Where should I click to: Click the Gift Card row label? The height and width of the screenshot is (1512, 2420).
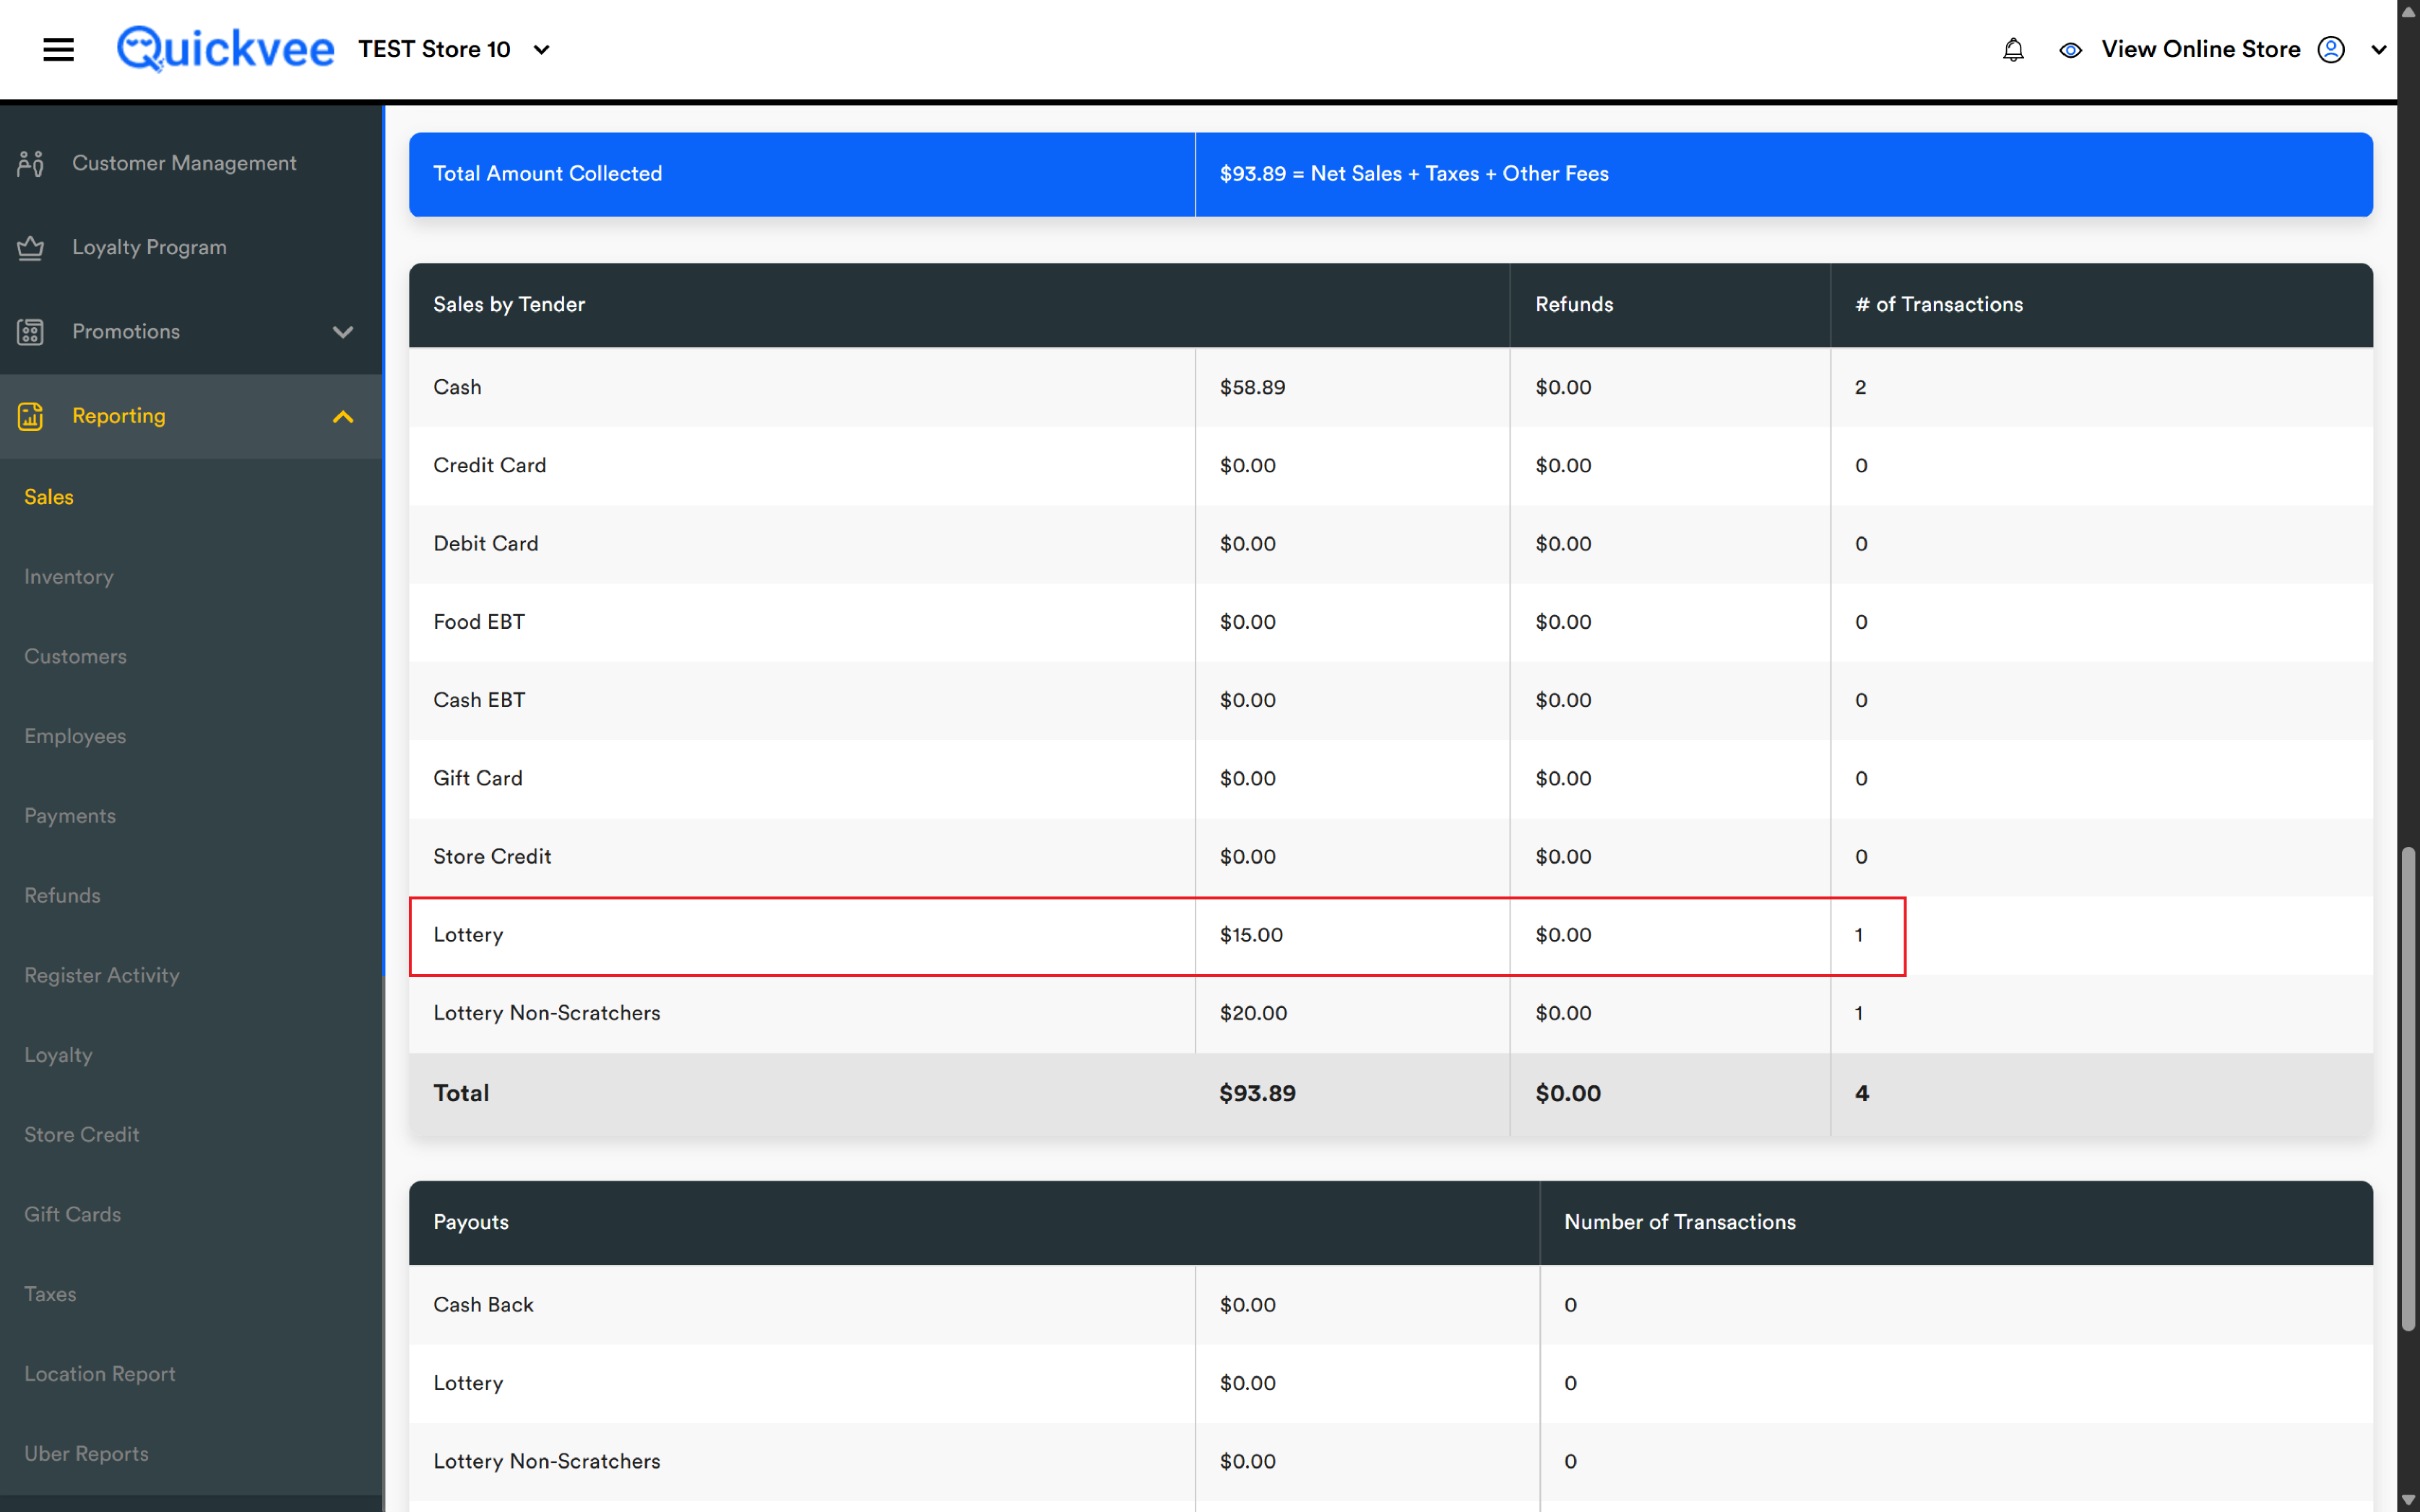pyautogui.click(x=478, y=778)
